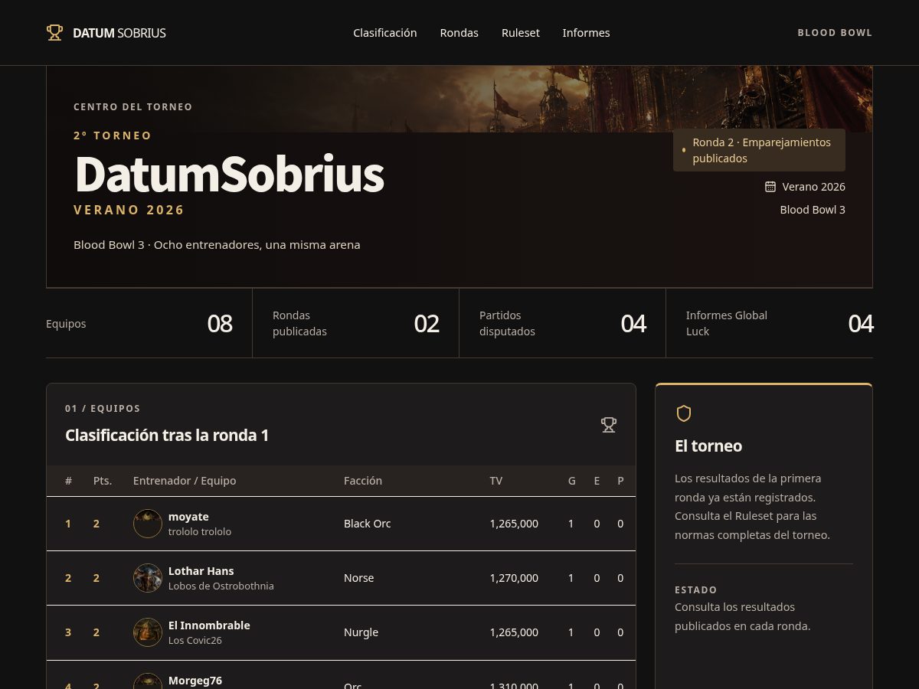Select coach name Lothar Hans

pos(201,571)
